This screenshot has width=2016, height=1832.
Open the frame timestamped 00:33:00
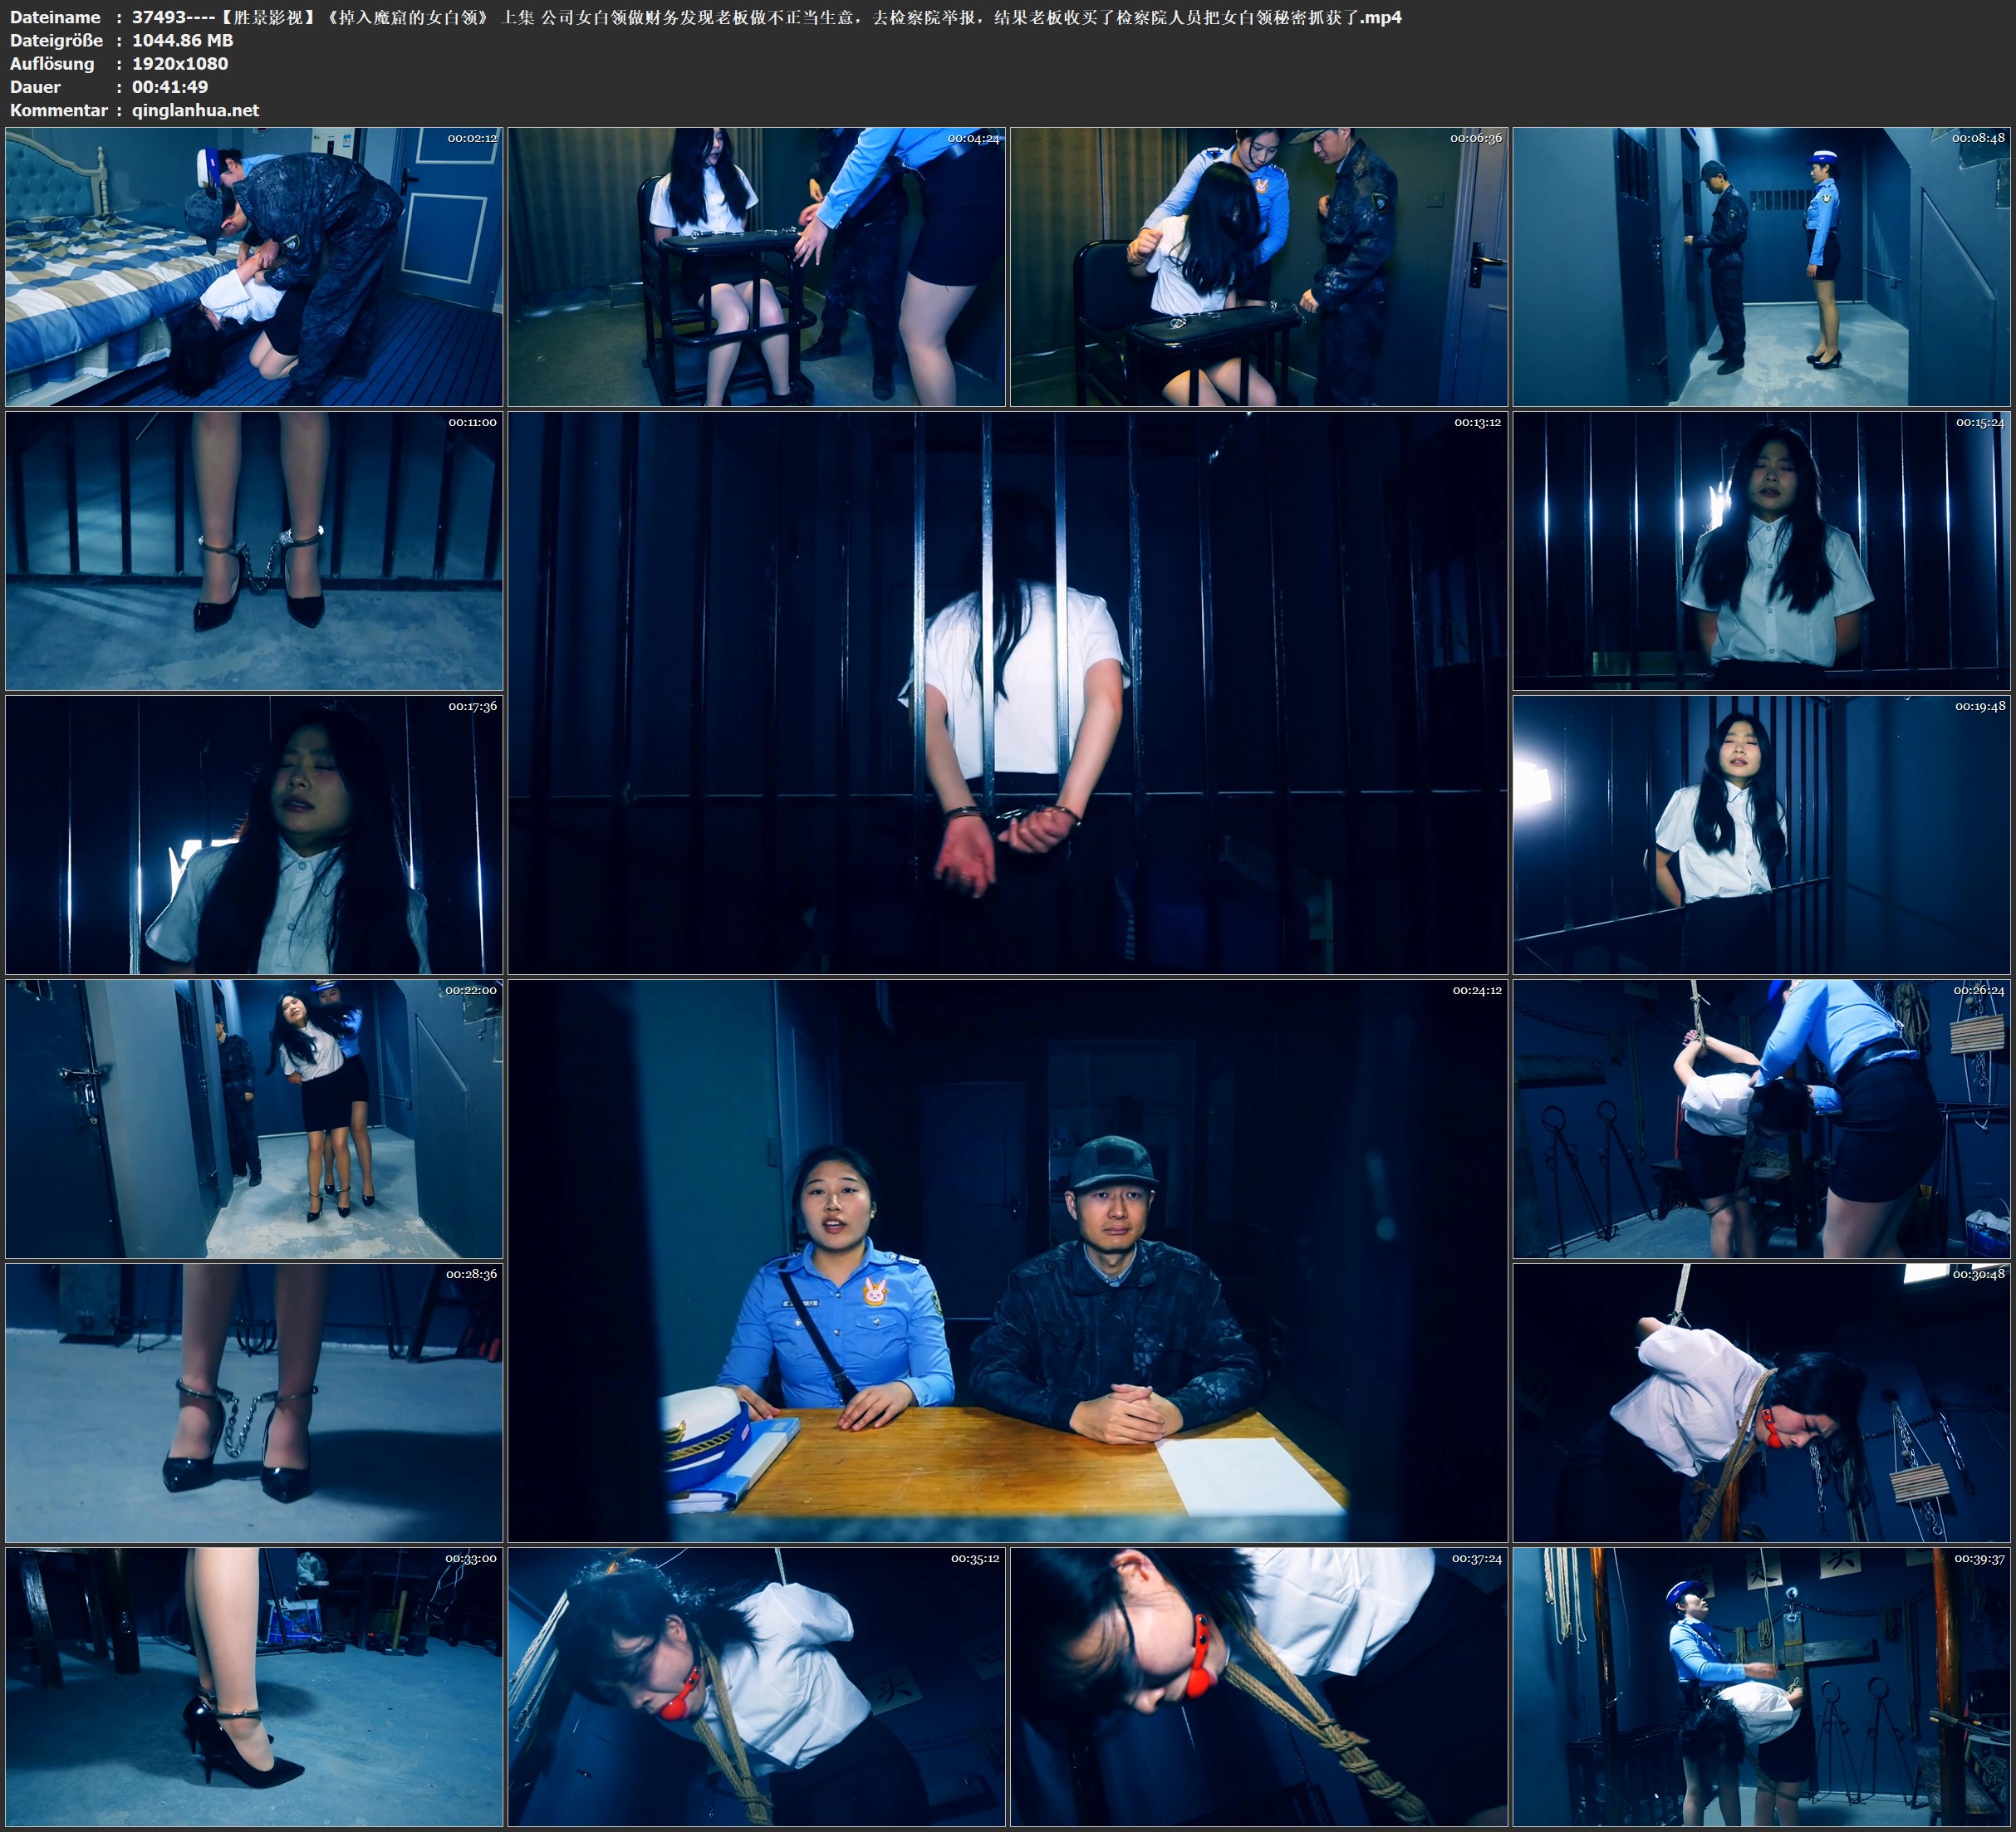click(254, 1686)
